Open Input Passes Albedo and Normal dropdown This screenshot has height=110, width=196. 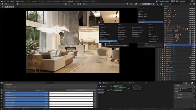coord(154,46)
